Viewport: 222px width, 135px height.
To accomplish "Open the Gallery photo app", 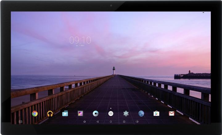I will coord(80,113).
